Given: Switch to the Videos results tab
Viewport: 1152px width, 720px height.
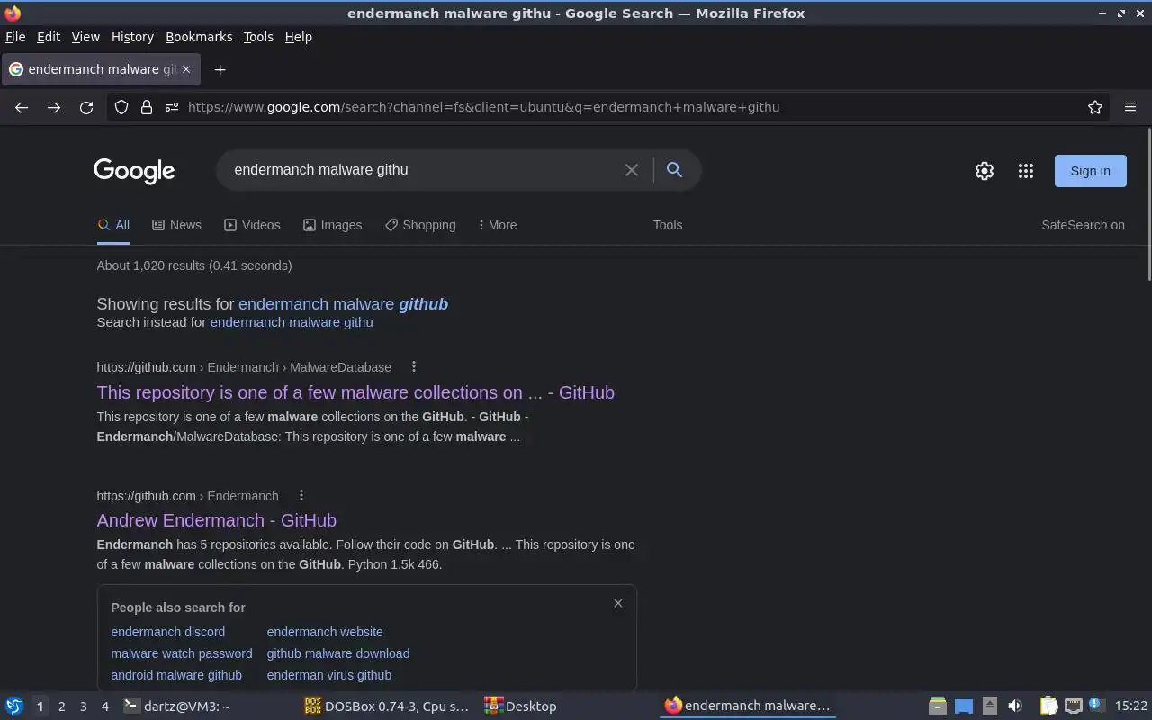Looking at the screenshot, I should (252, 225).
